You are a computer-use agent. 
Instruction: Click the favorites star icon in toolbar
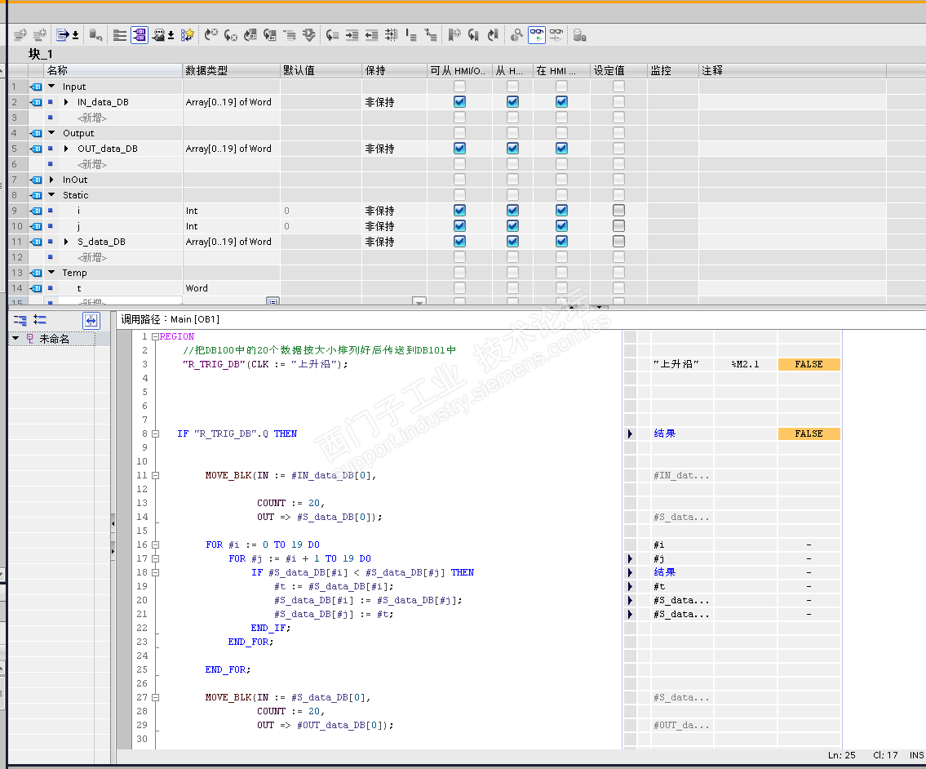(x=187, y=35)
